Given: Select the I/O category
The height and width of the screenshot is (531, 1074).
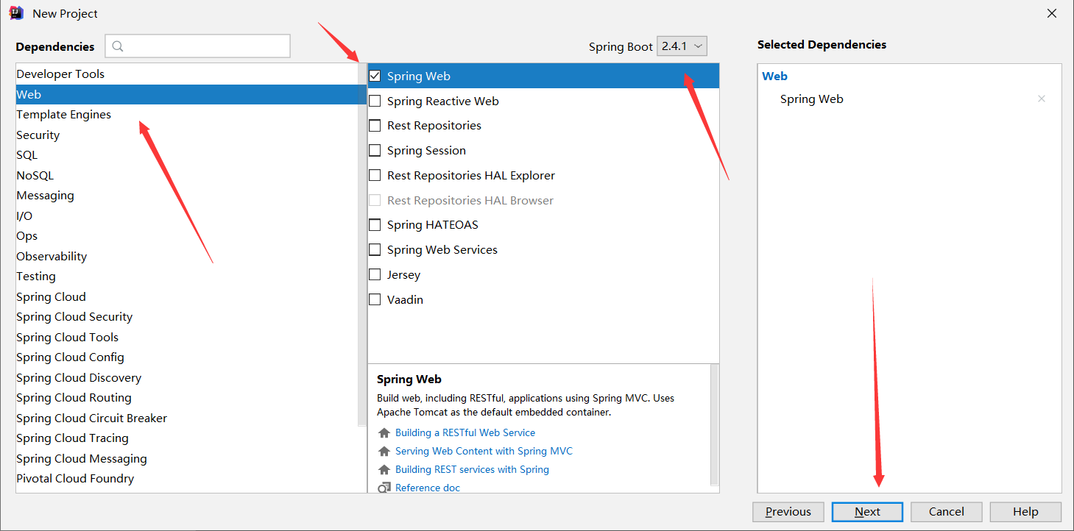Looking at the screenshot, I should click(187, 215).
